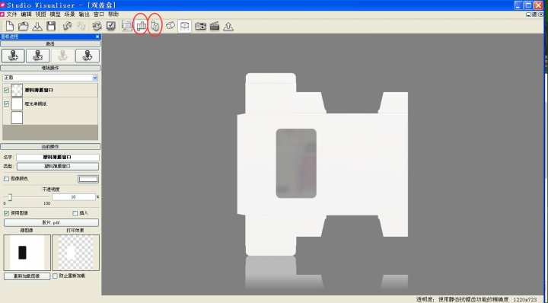
Task: Click the undo arrow toolbar icon
Action: 67,26
